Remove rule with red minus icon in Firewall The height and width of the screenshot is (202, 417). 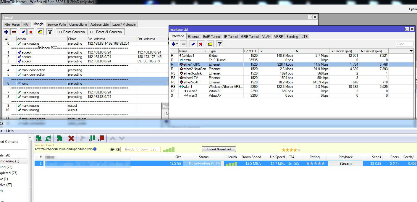click(14, 32)
